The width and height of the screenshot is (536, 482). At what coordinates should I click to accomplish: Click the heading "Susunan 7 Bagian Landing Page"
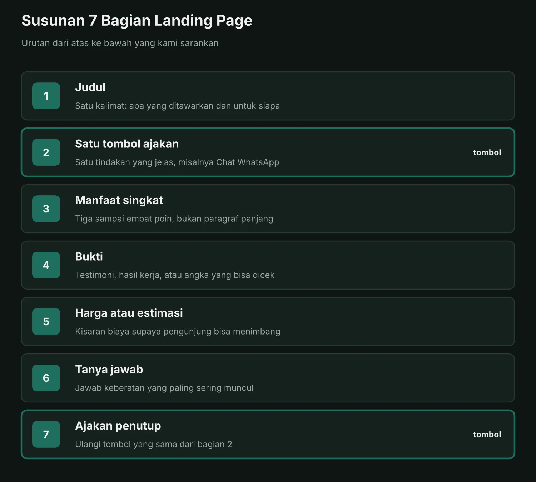pyautogui.click(x=137, y=21)
